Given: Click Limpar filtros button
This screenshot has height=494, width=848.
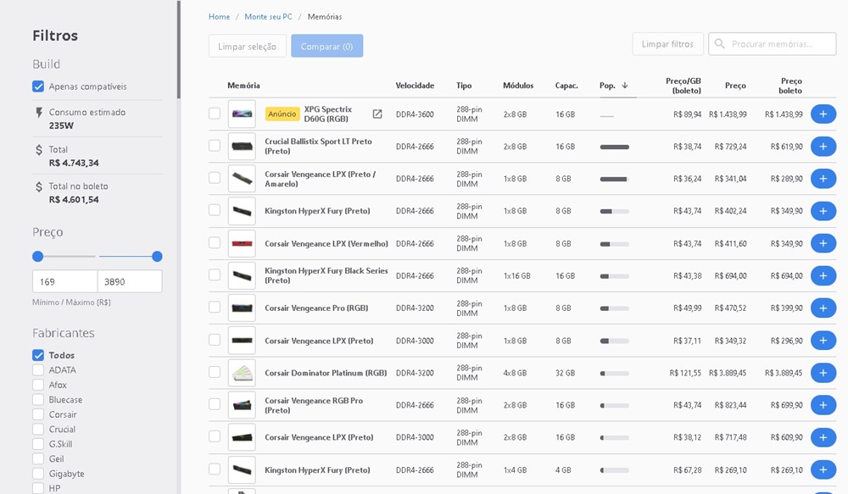Looking at the screenshot, I should coord(667,44).
